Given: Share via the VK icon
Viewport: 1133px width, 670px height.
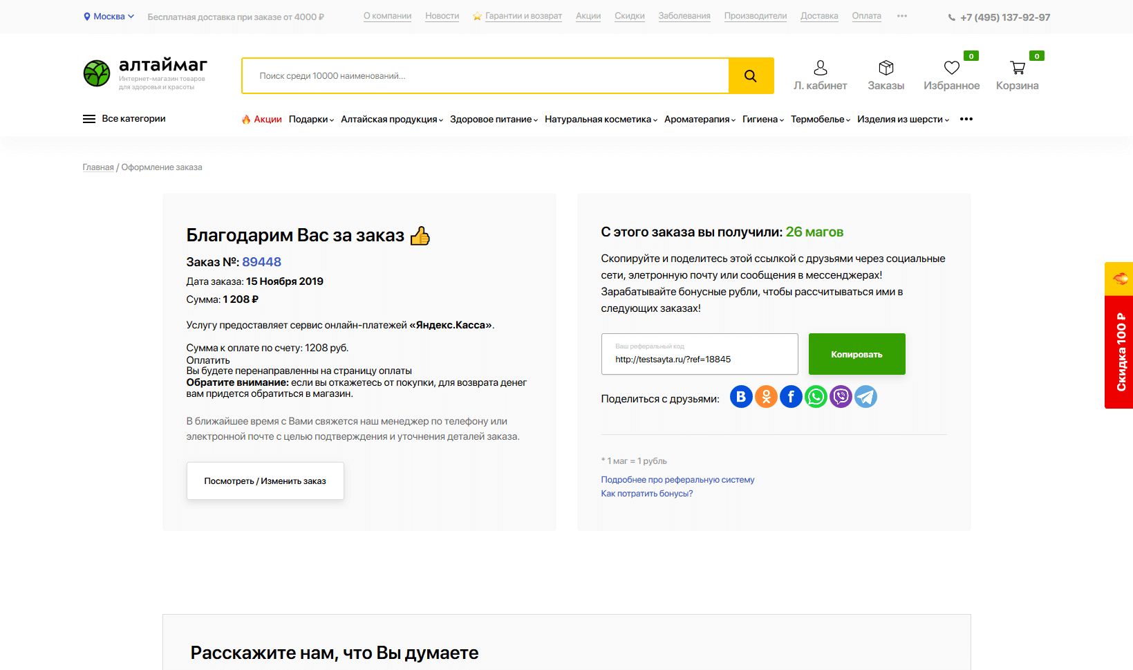Looking at the screenshot, I should pos(741,397).
